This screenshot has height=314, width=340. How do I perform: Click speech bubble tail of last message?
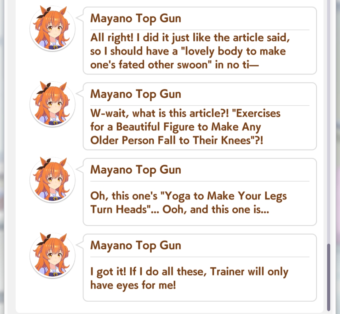[80, 245]
